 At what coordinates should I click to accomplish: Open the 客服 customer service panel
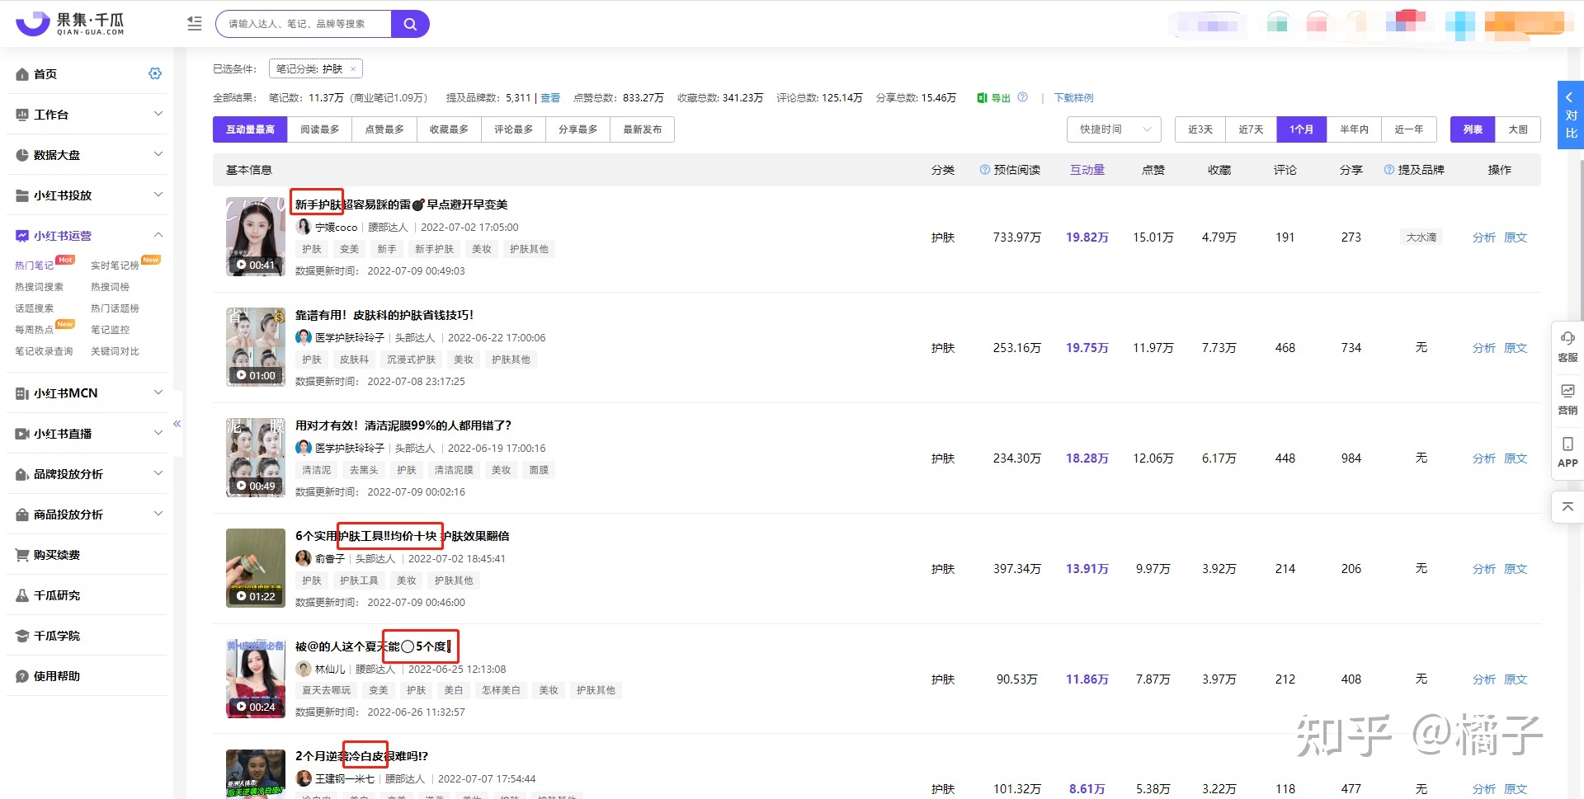1567,346
